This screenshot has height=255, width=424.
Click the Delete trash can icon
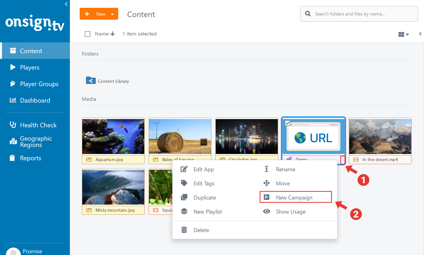tap(184, 230)
